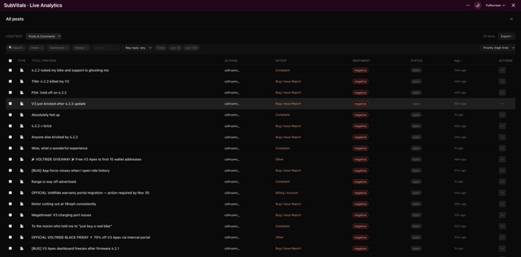Open post '[BUG] App force-closes when I open ride history'
This screenshot has height=257, width=521.
click(x=70, y=170)
